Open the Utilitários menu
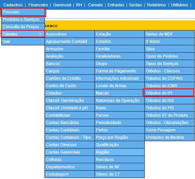The width and height of the screenshot is (195, 179). 179,5
